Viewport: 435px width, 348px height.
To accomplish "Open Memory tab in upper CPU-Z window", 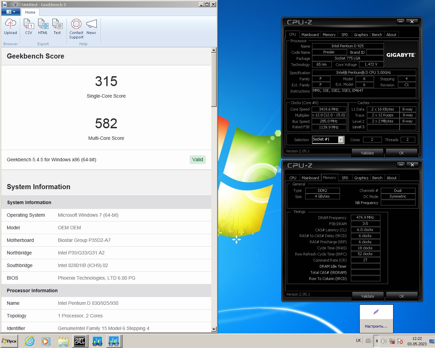I will pyautogui.click(x=329, y=35).
